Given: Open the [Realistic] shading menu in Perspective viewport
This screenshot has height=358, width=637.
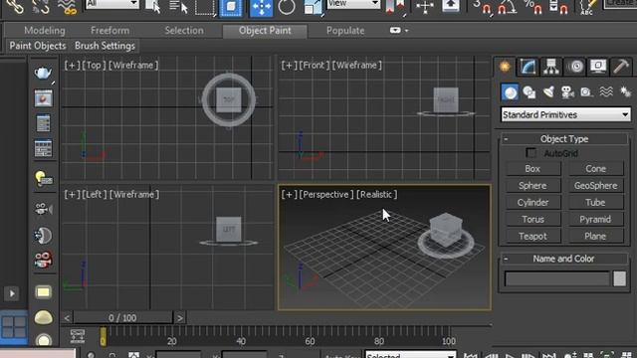Looking at the screenshot, I should pyautogui.click(x=377, y=195).
